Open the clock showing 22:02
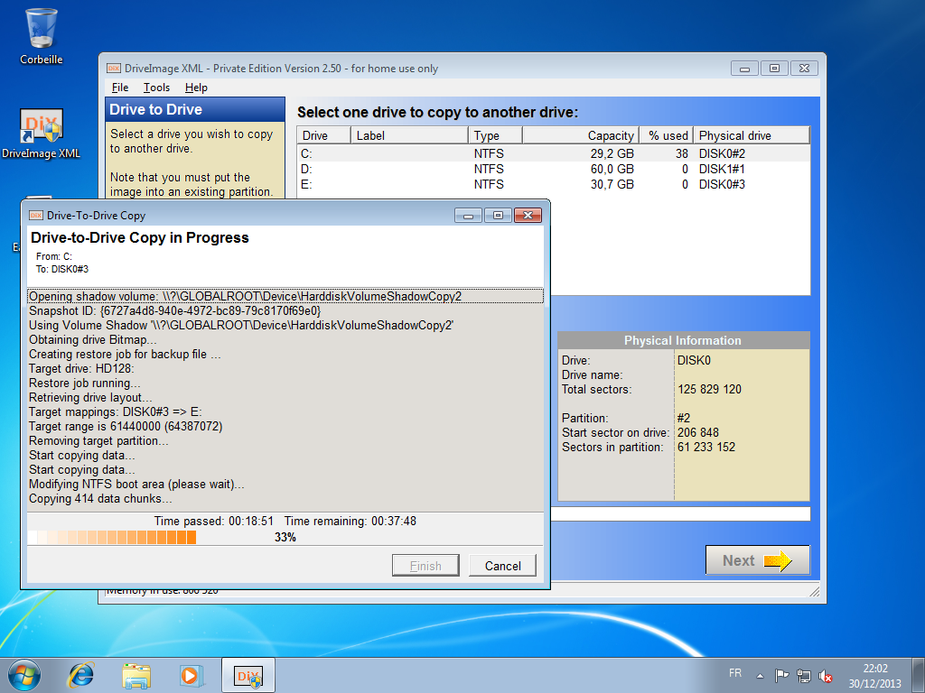The height and width of the screenshot is (693, 925). click(x=874, y=676)
